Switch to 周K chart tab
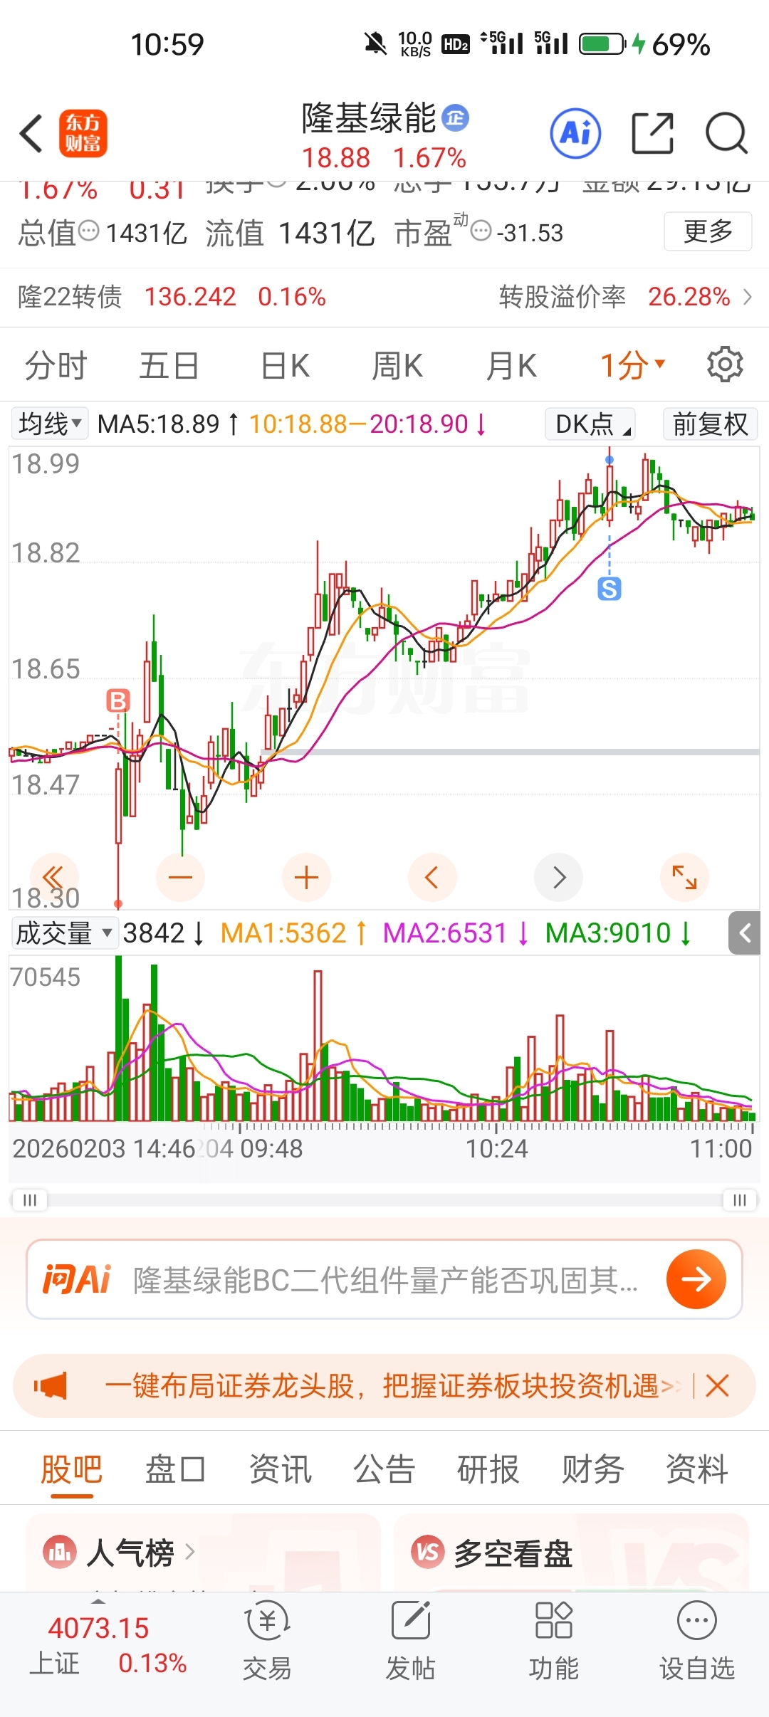The height and width of the screenshot is (1717, 769). tap(397, 365)
